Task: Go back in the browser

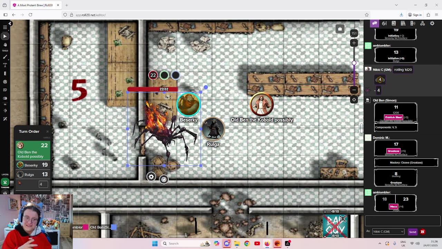Action: 14,15
